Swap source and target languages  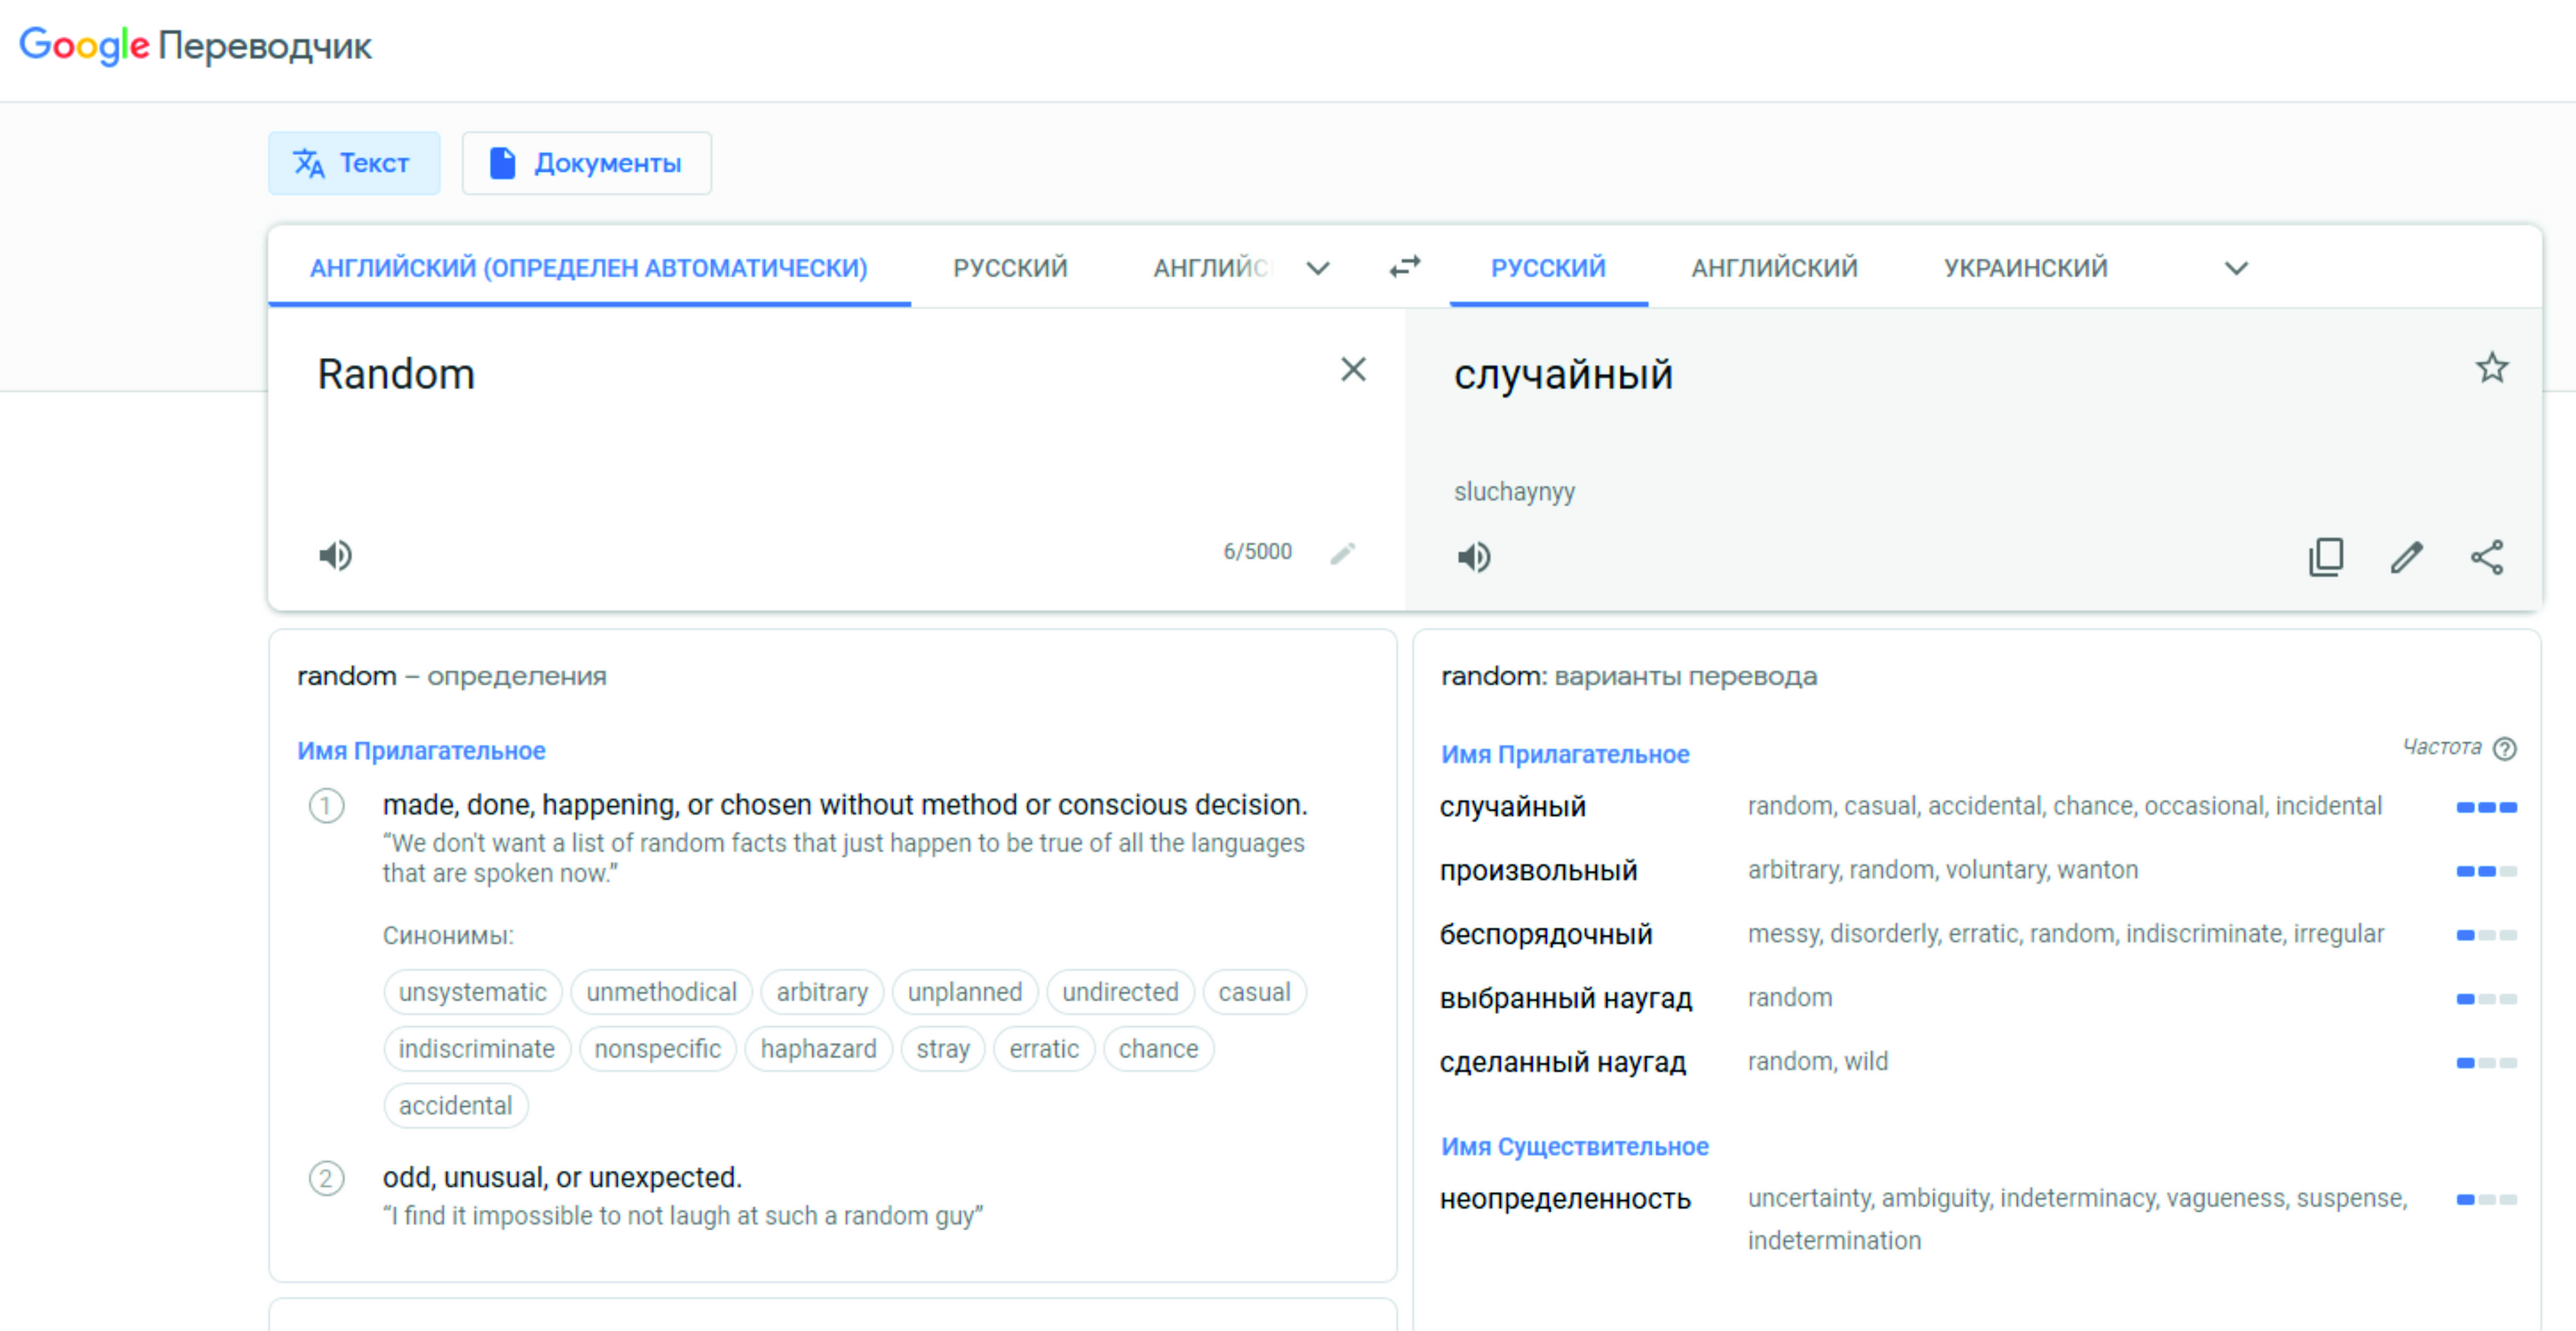[x=1404, y=267]
